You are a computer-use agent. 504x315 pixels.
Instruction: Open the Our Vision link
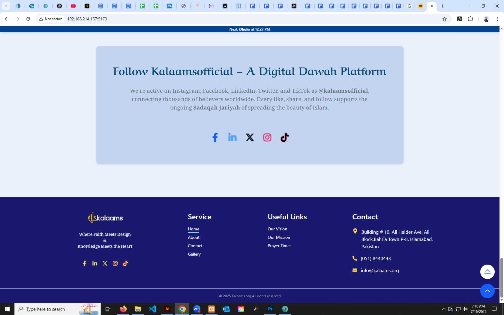pyautogui.click(x=277, y=229)
